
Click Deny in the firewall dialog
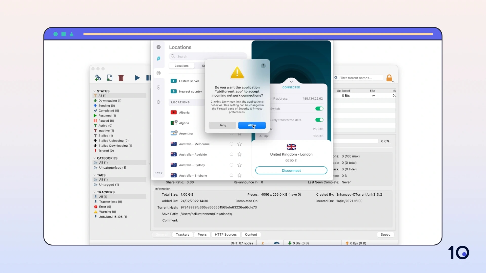[x=222, y=125]
